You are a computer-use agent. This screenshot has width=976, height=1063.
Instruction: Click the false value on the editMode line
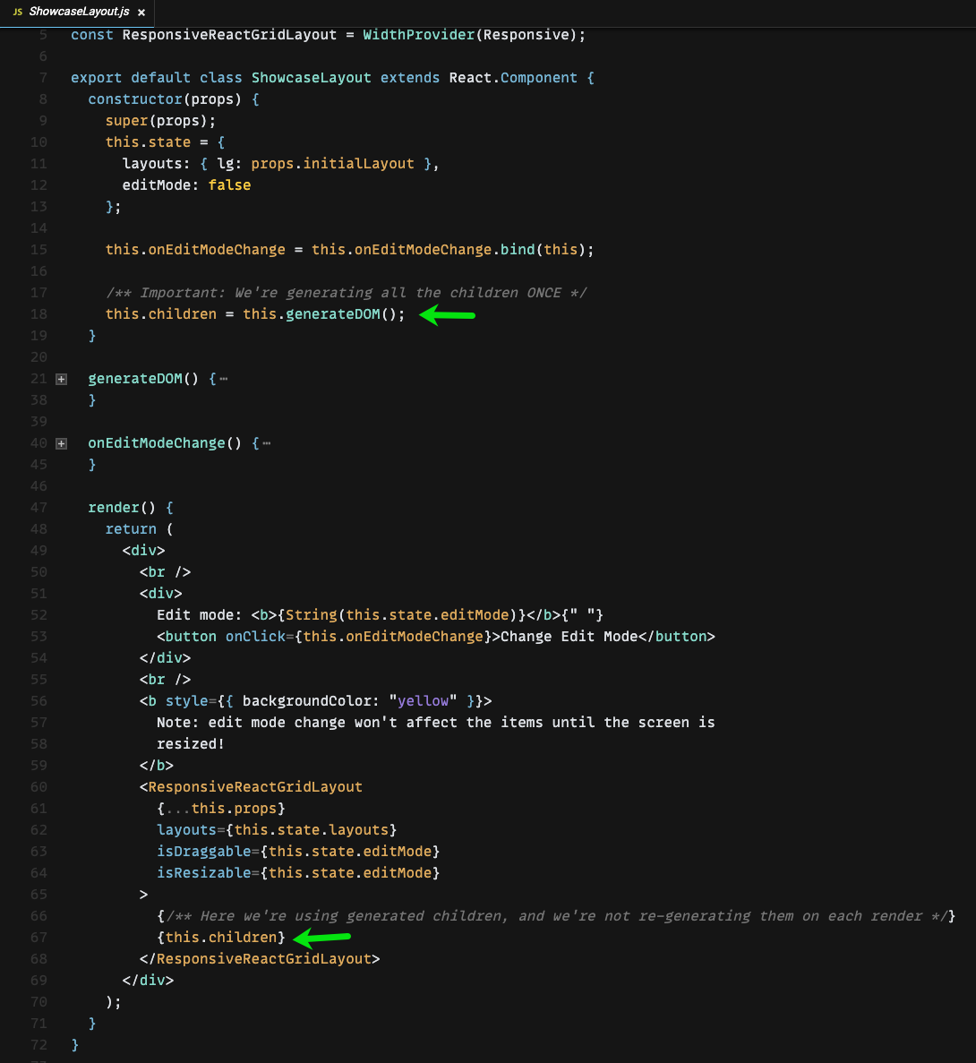coord(229,184)
